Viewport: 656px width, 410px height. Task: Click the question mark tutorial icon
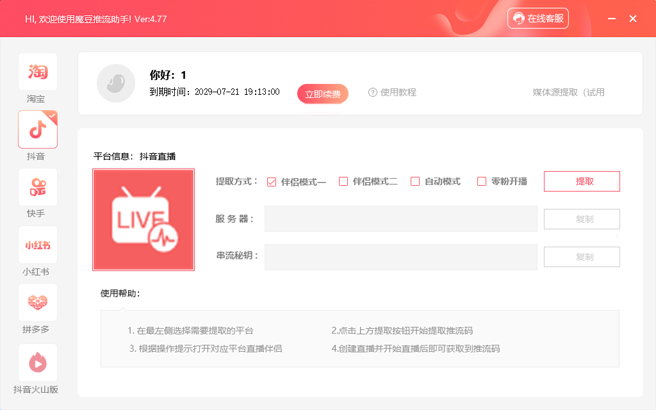[x=373, y=92]
